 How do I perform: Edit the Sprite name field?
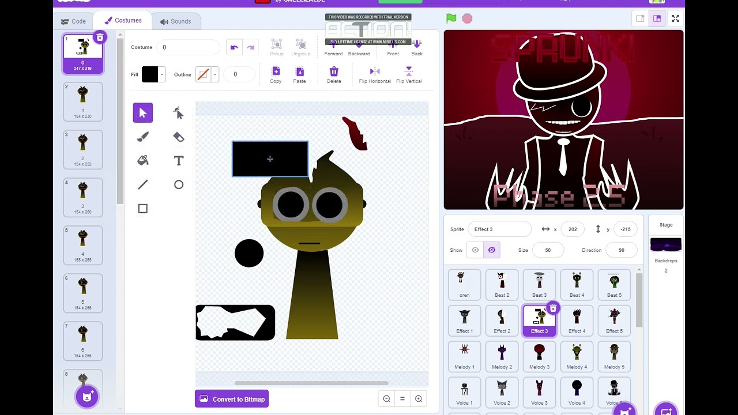pyautogui.click(x=499, y=229)
